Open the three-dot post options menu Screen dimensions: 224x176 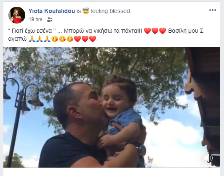(x=213, y=10)
